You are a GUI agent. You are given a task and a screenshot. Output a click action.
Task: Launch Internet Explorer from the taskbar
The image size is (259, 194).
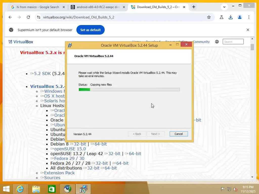(20, 189)
